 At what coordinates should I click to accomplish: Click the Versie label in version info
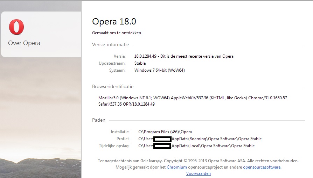tap(119, 56)
